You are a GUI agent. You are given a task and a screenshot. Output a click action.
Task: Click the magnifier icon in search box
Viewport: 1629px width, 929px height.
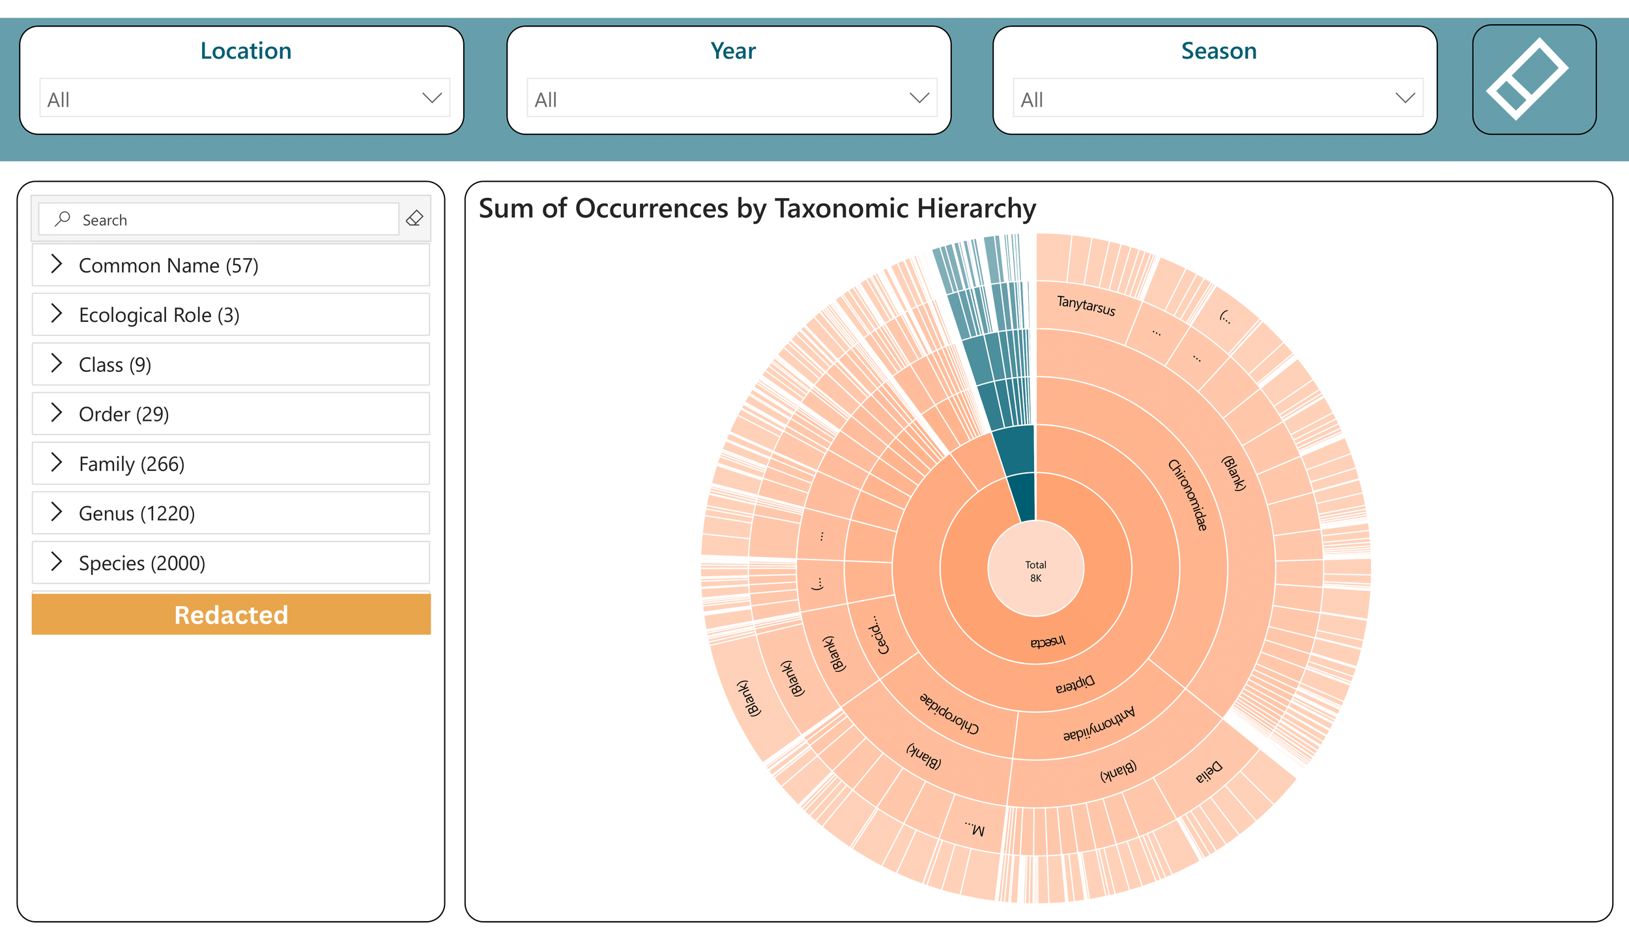[x=63, y=219]
